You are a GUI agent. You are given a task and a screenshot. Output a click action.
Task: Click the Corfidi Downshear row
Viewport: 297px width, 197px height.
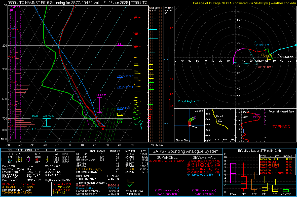98,191
